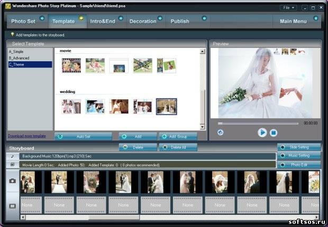
Task: Click the template list scroll up arrow
Action: click(x=202, y=51)
